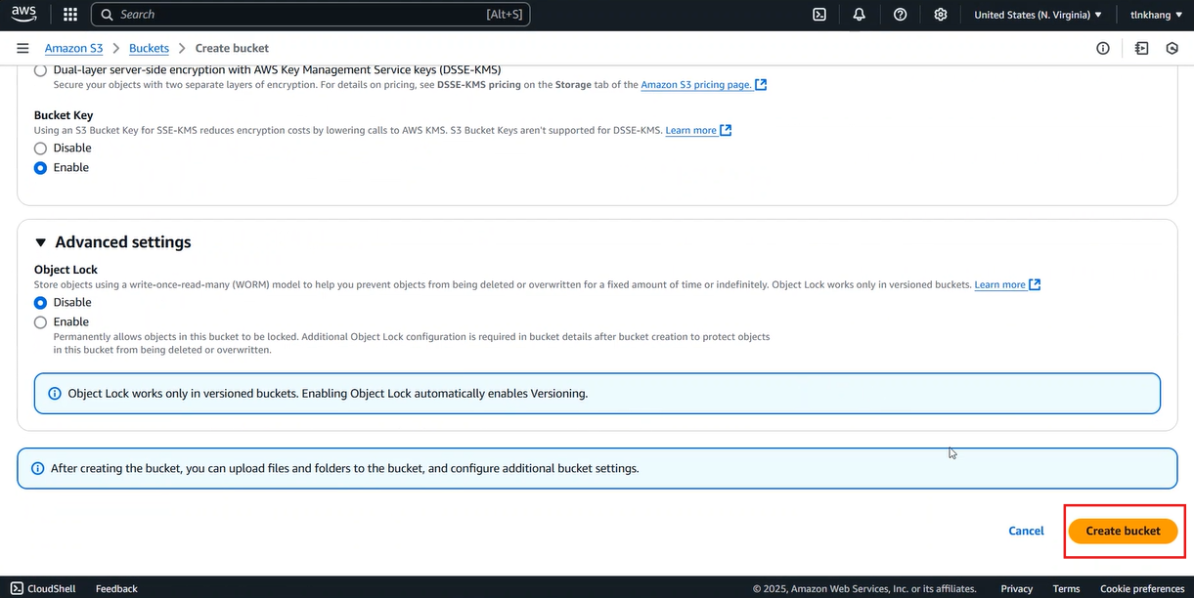This screenshot has width=1194, height=598.
Task: Go to Buckets breadcrumb link
Action: pos(149,48)
